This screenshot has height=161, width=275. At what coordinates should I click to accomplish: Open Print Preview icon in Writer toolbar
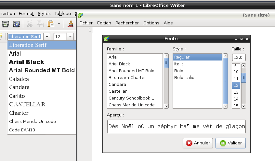(16, 24)
